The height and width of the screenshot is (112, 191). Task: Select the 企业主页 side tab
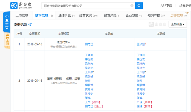pyautogui.click(x=7, y=22)
